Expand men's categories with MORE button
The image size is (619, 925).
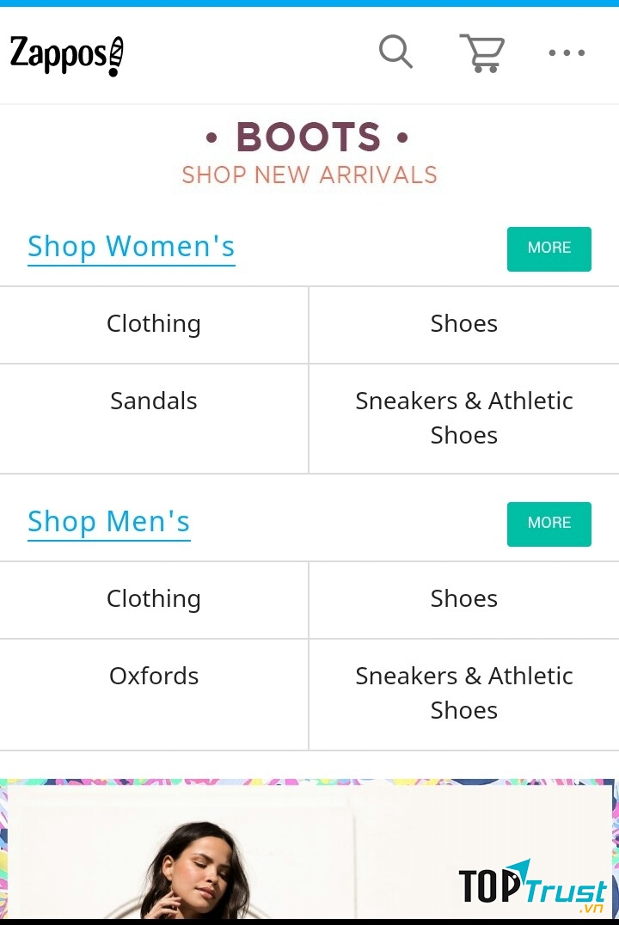point(549,524)
